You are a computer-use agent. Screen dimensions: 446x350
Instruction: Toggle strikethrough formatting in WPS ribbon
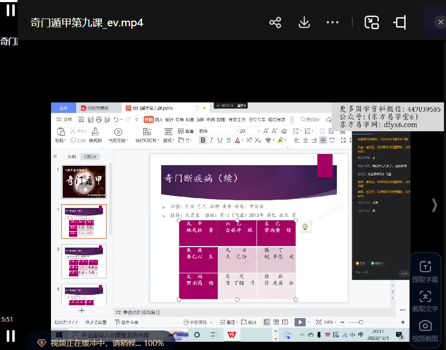[x=229, y=140]
